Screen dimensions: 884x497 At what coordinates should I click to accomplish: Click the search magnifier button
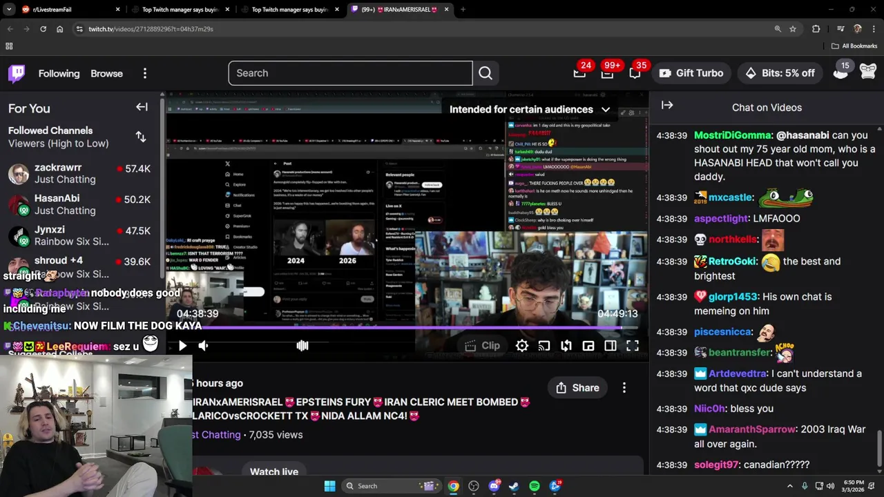[x=486, y=73]
